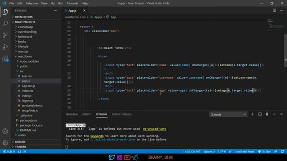Expand the Open Editors section
Screen dimensions: 287x161
(x=36, y=17)
